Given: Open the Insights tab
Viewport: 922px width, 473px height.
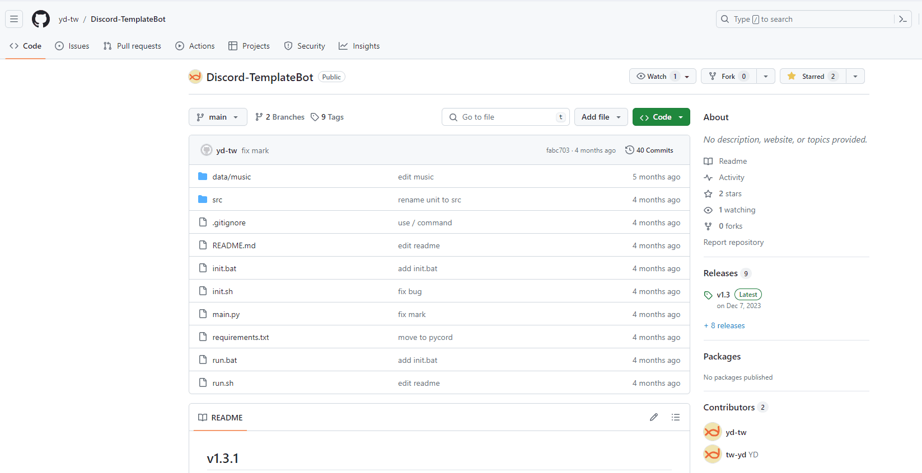Looking at the screenshot, I should (359, 46).
